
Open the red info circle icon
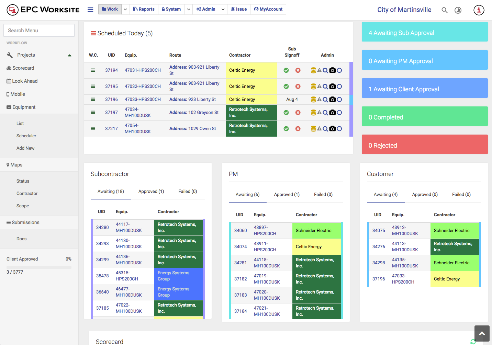click(x=479, y=10)
